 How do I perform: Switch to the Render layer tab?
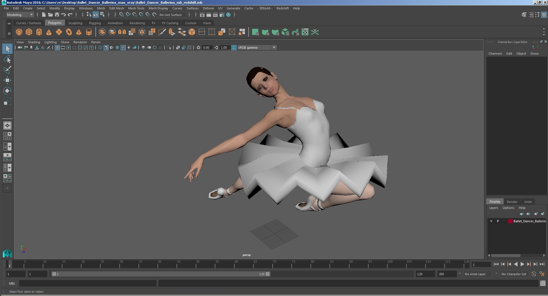[512, 202]
